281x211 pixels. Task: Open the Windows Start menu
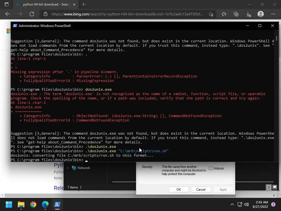(9, 204)
